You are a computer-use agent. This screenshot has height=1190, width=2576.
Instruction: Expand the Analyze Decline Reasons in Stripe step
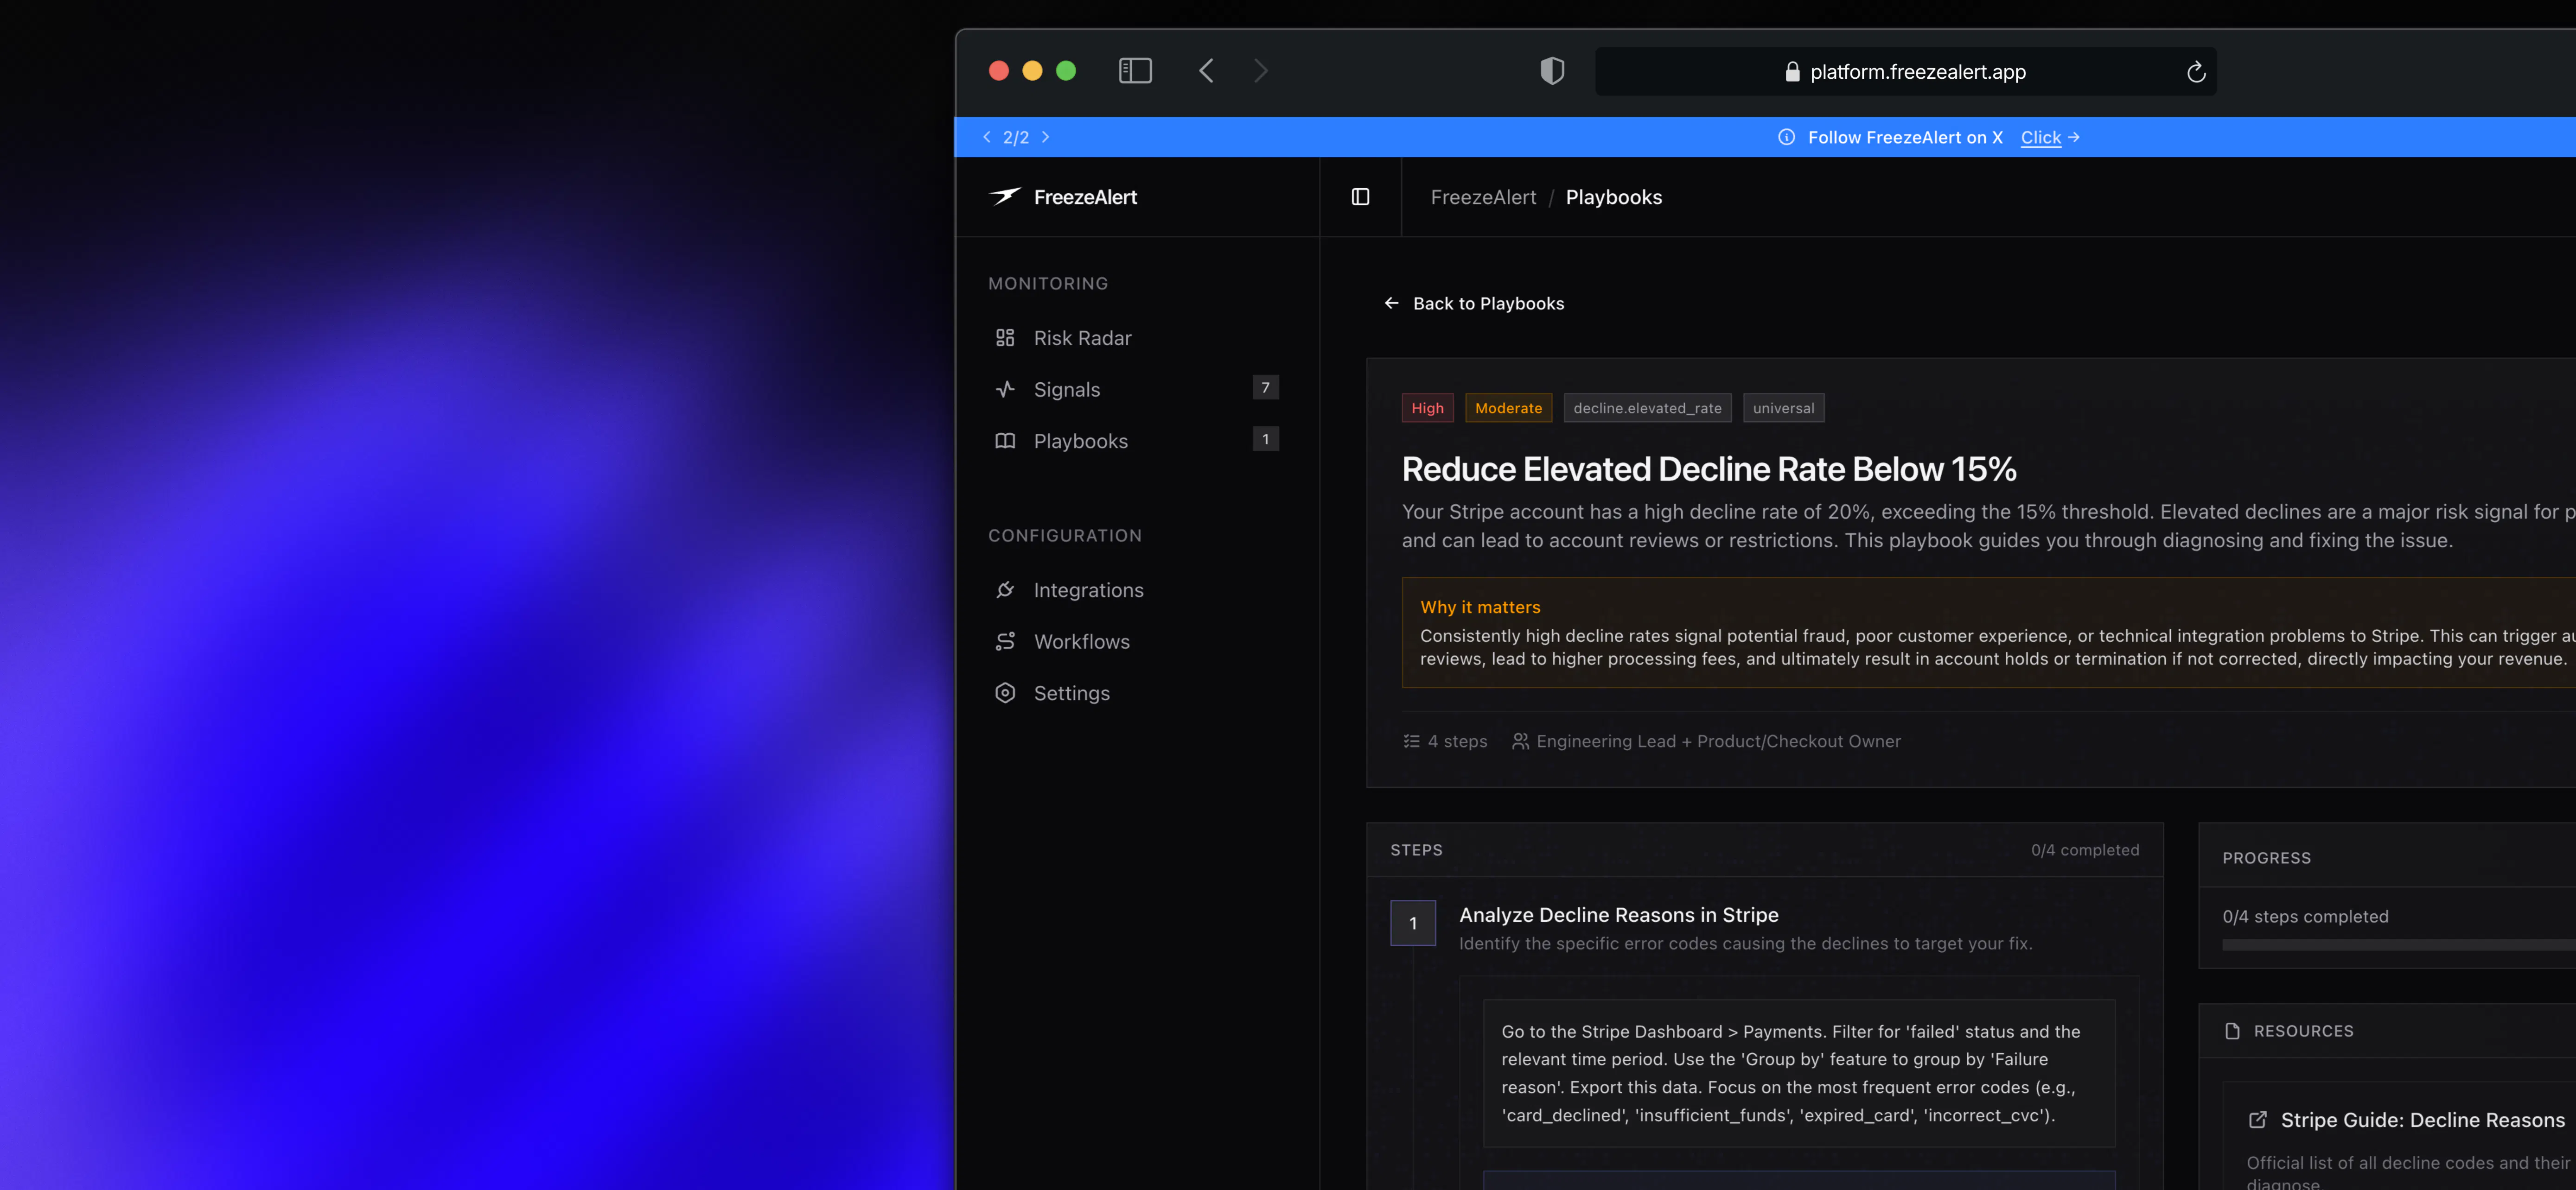pyautogui.click(x=1618, y=915)
